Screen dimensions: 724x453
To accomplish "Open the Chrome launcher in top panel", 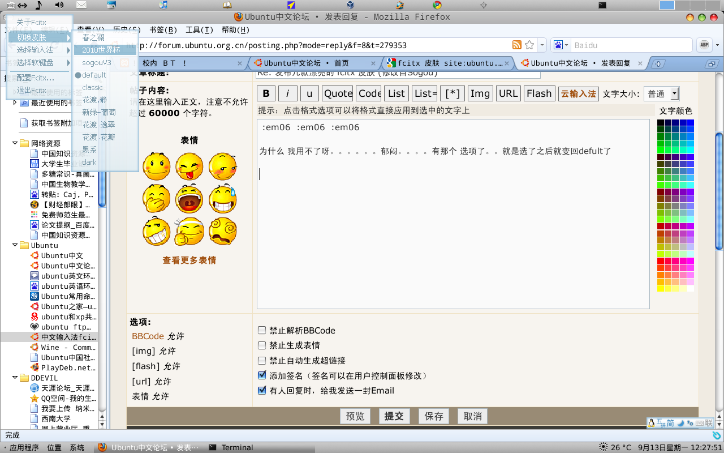I will pos(437,5).
